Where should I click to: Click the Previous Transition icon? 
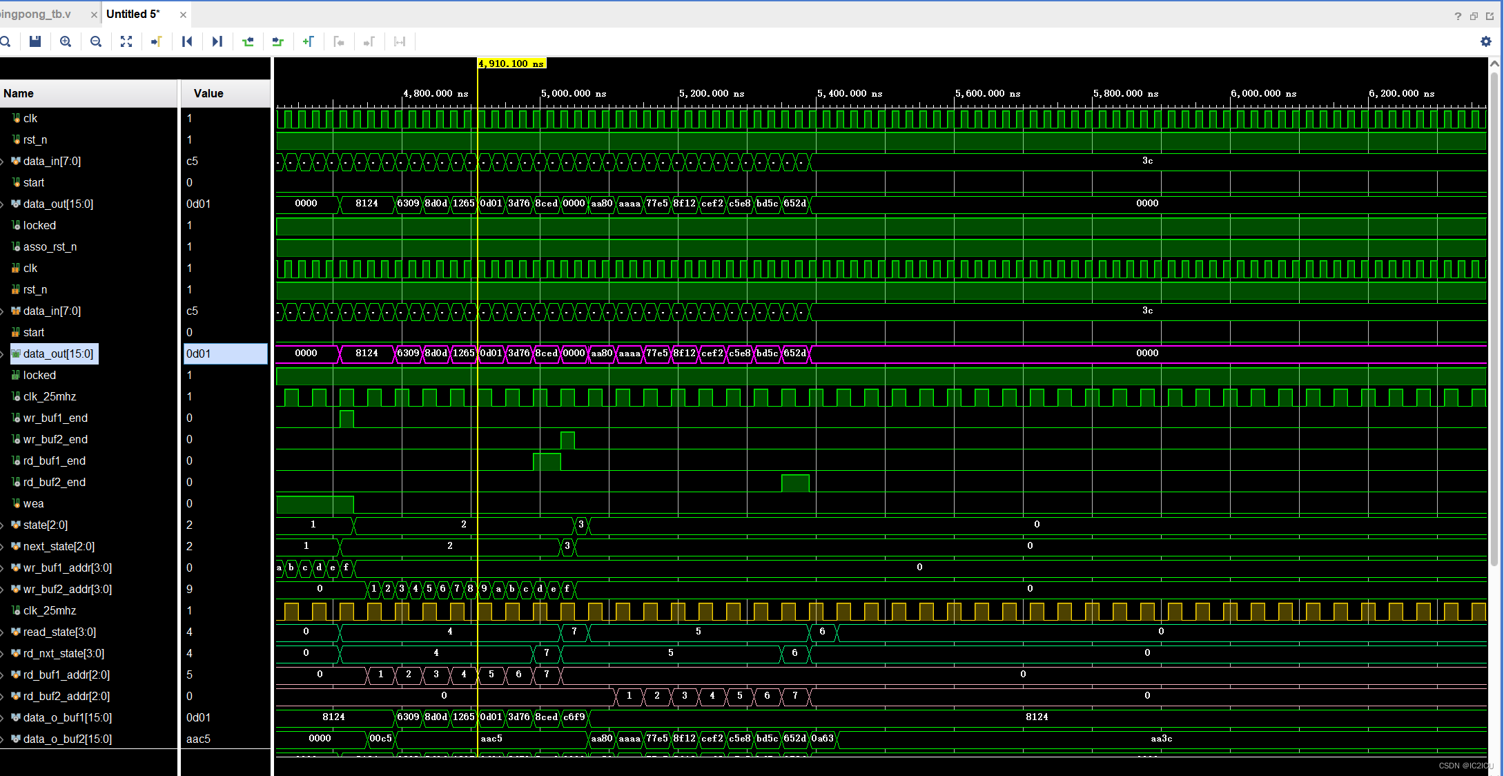[248, 41]
